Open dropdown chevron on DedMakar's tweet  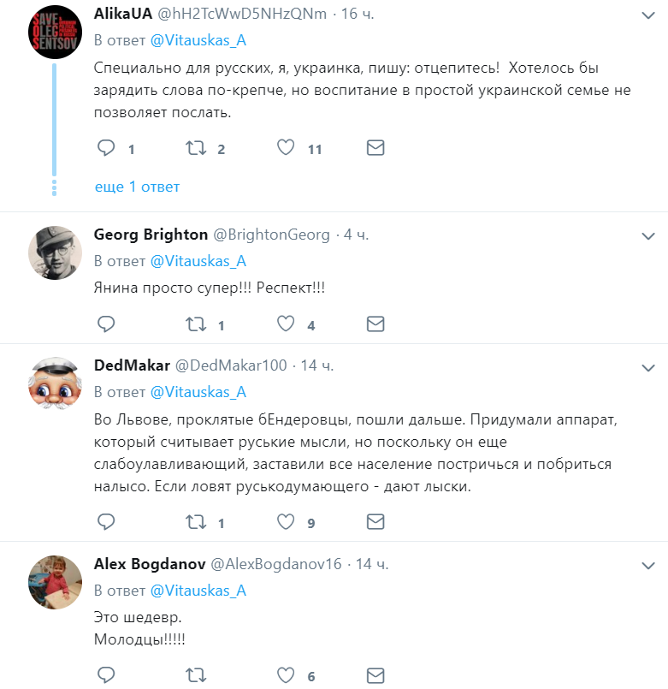648,368
